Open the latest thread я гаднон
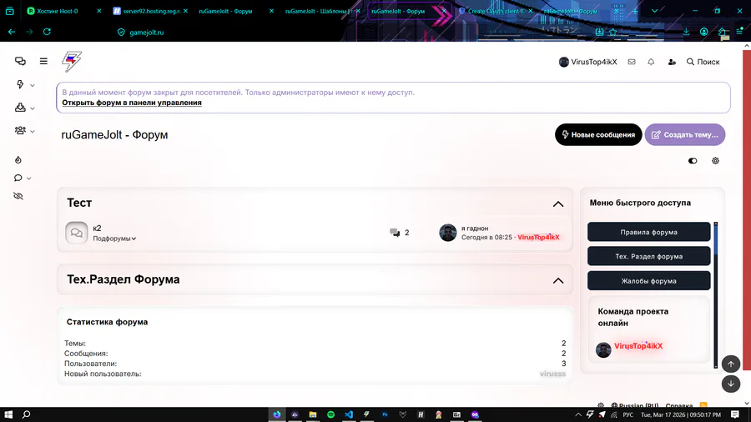The width and height of the screenshot is (751, 422). point(475,229)
